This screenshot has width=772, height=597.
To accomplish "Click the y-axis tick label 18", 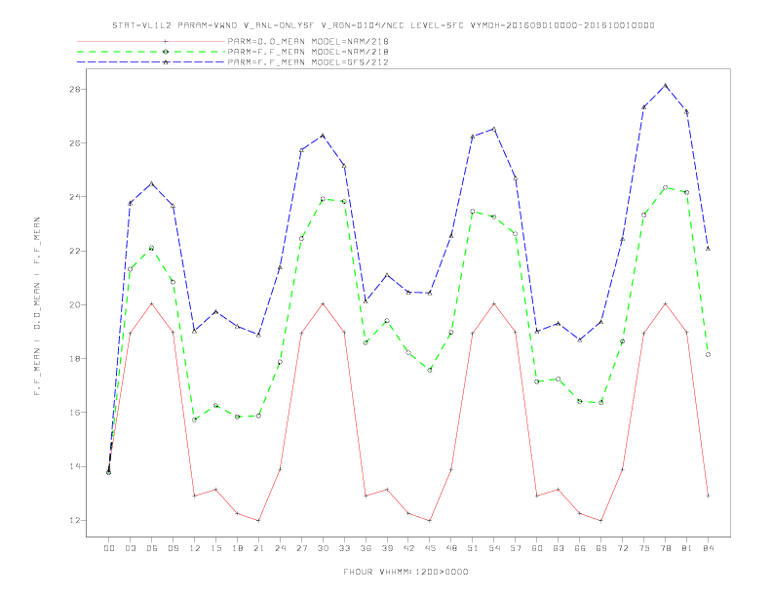I will coord(74,359).
